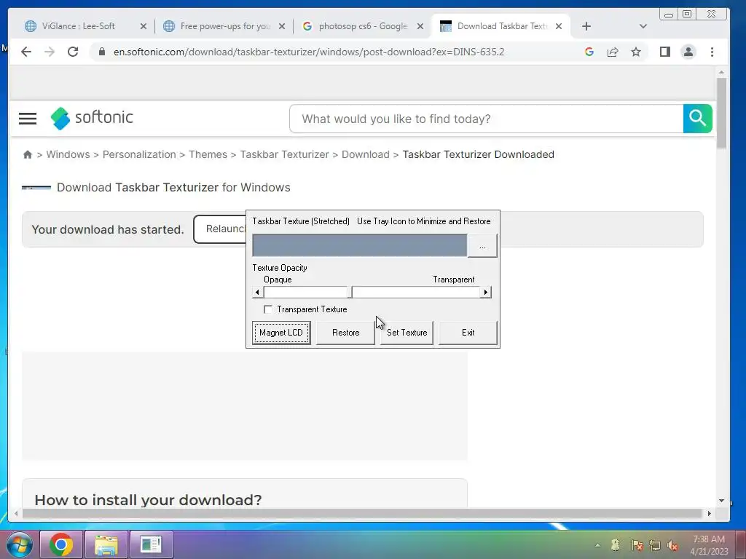Open Chrome's three-dot menu
Screen dimensions: 746x559
[712, 52]
